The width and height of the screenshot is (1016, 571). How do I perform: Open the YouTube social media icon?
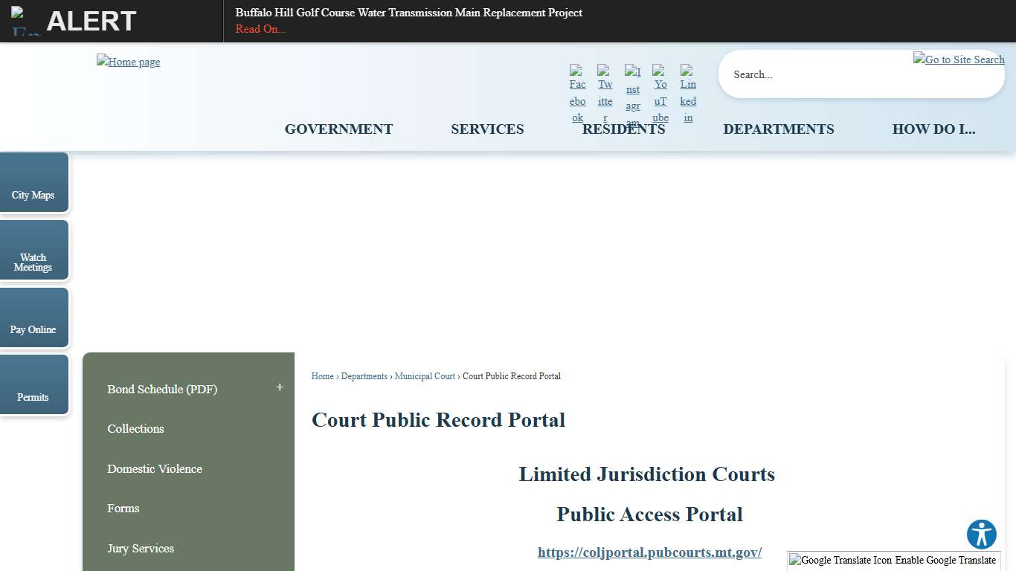pos(660,94)
